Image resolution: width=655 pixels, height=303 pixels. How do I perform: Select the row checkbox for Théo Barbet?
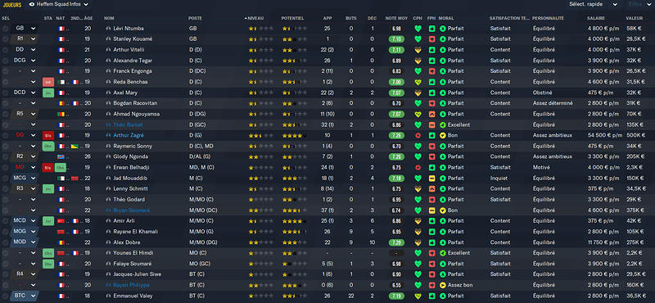click(5, 124)
